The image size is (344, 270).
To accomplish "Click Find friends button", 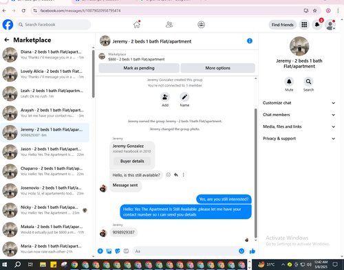I will pos(283,25).
